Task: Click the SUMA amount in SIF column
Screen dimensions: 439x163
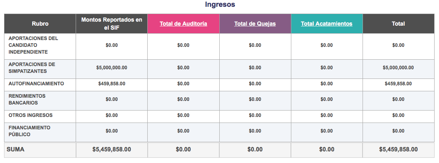Action: coord(111,149)
